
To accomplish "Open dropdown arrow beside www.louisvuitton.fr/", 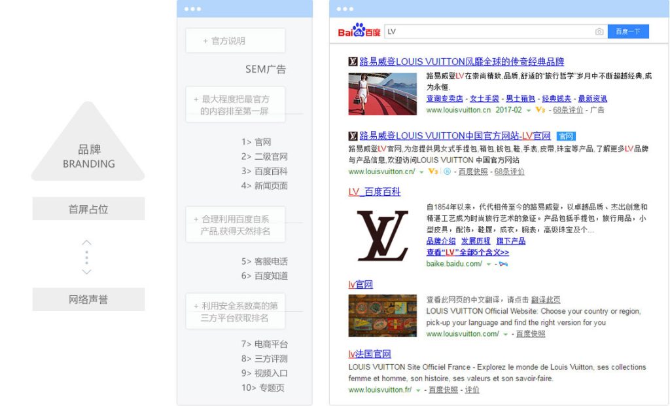I will coord(417,390).
